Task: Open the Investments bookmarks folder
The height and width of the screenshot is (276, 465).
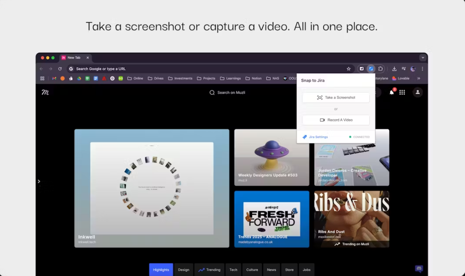Action: tap(180, 79)
